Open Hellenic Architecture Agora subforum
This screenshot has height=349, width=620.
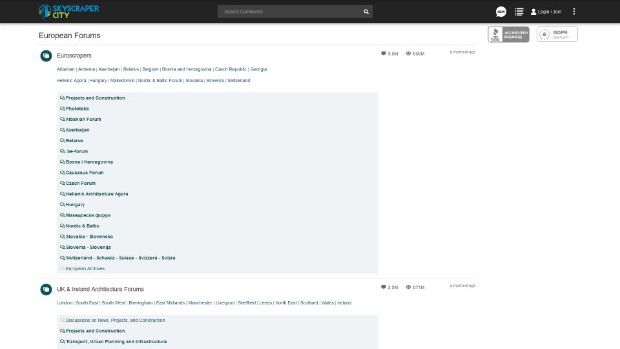[97, 195]
